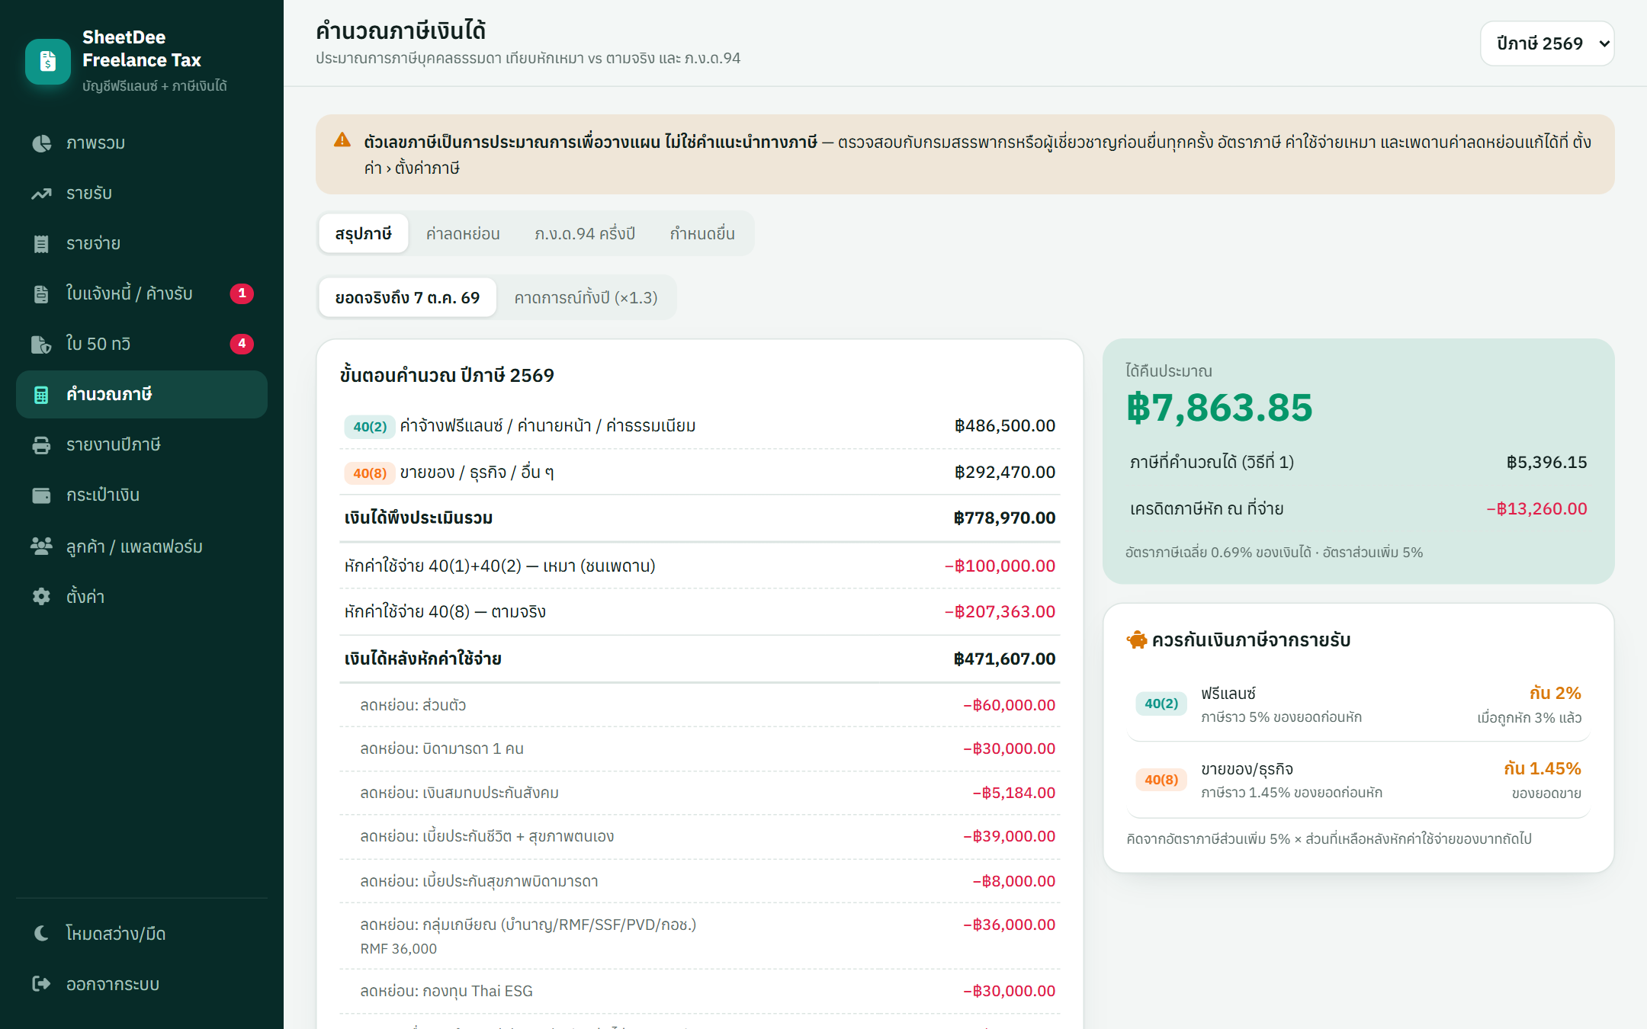Click badge 4 next to ใบ 50 ทวิ
Screen dimensions: 1647x1029
[242, 344]
